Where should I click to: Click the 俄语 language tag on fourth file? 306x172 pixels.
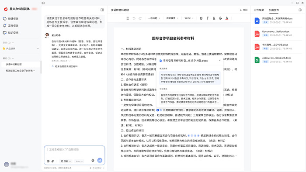pos(265,62)
